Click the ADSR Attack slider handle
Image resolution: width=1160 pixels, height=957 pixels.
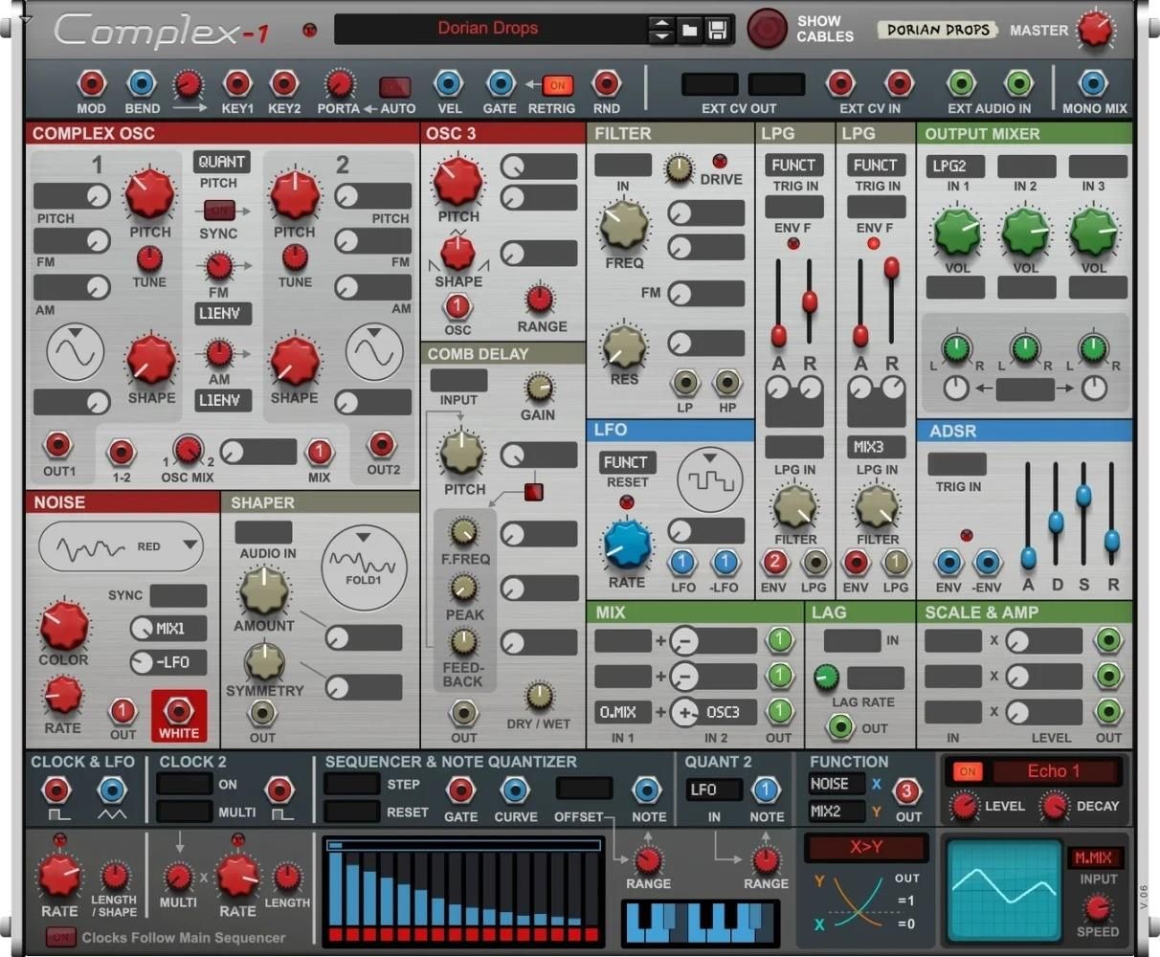pos(1028,557)
